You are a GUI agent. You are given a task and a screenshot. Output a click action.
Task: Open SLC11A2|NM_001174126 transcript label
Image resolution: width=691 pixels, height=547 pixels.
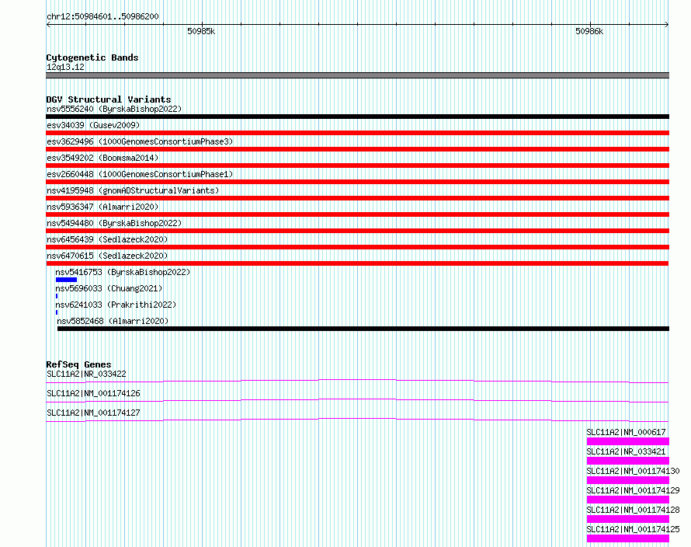coord(93,393)
